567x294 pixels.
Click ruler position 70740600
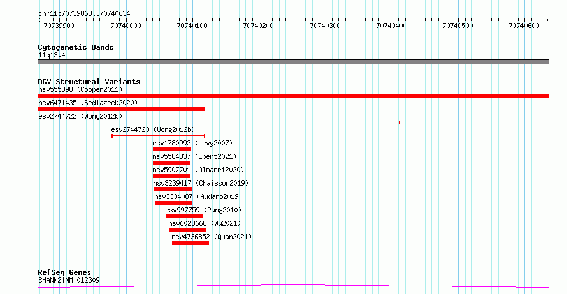[524, 26]
